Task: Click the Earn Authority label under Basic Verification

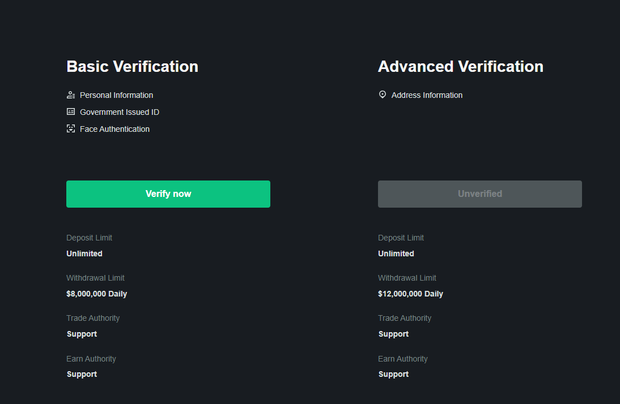Action: coord(91,358)
